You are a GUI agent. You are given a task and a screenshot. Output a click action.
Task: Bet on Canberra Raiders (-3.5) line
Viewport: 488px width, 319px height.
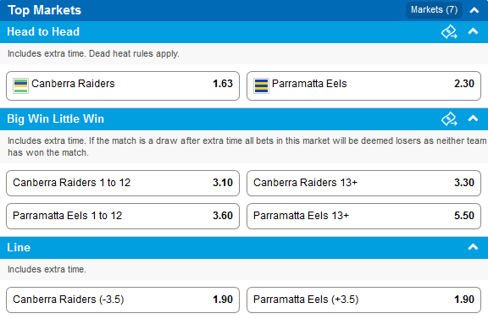(x=123, y=300)
